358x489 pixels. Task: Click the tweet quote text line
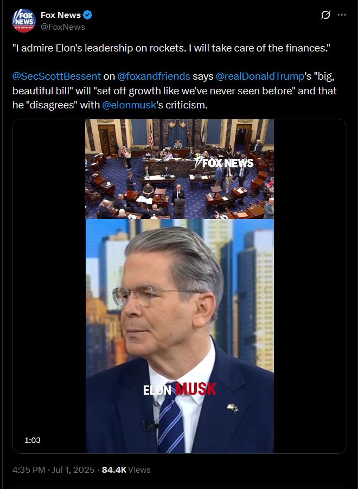[171, 48]
